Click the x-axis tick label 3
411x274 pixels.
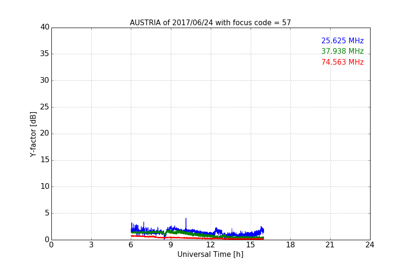tap(91, 245)
